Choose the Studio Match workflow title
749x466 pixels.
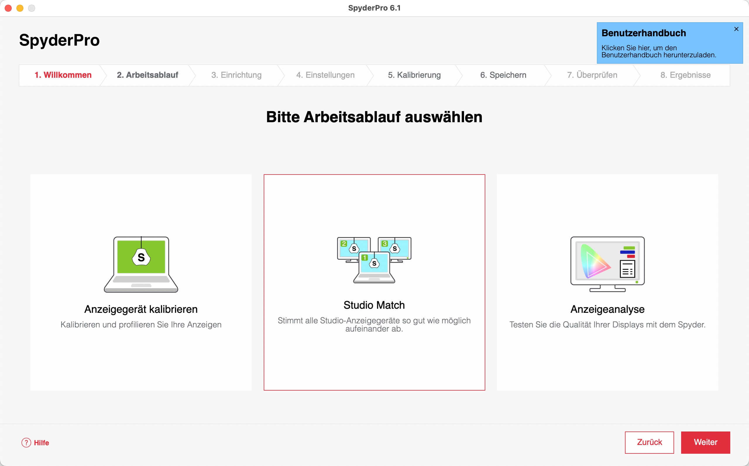pos(374,305)
